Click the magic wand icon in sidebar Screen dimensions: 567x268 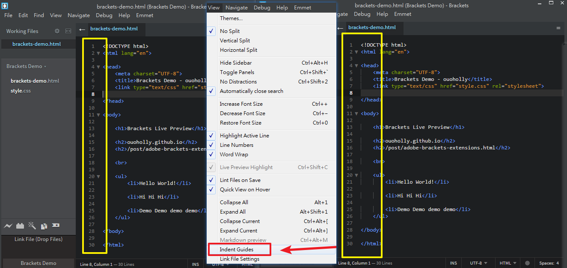(x=32, y=226)
